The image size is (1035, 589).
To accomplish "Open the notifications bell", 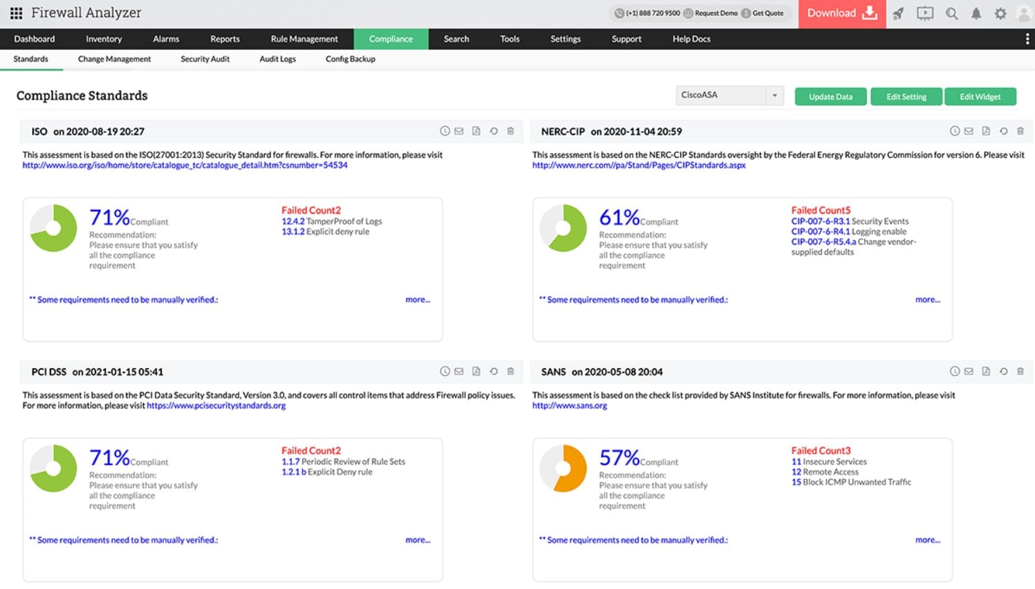I will tap(976, 13).
